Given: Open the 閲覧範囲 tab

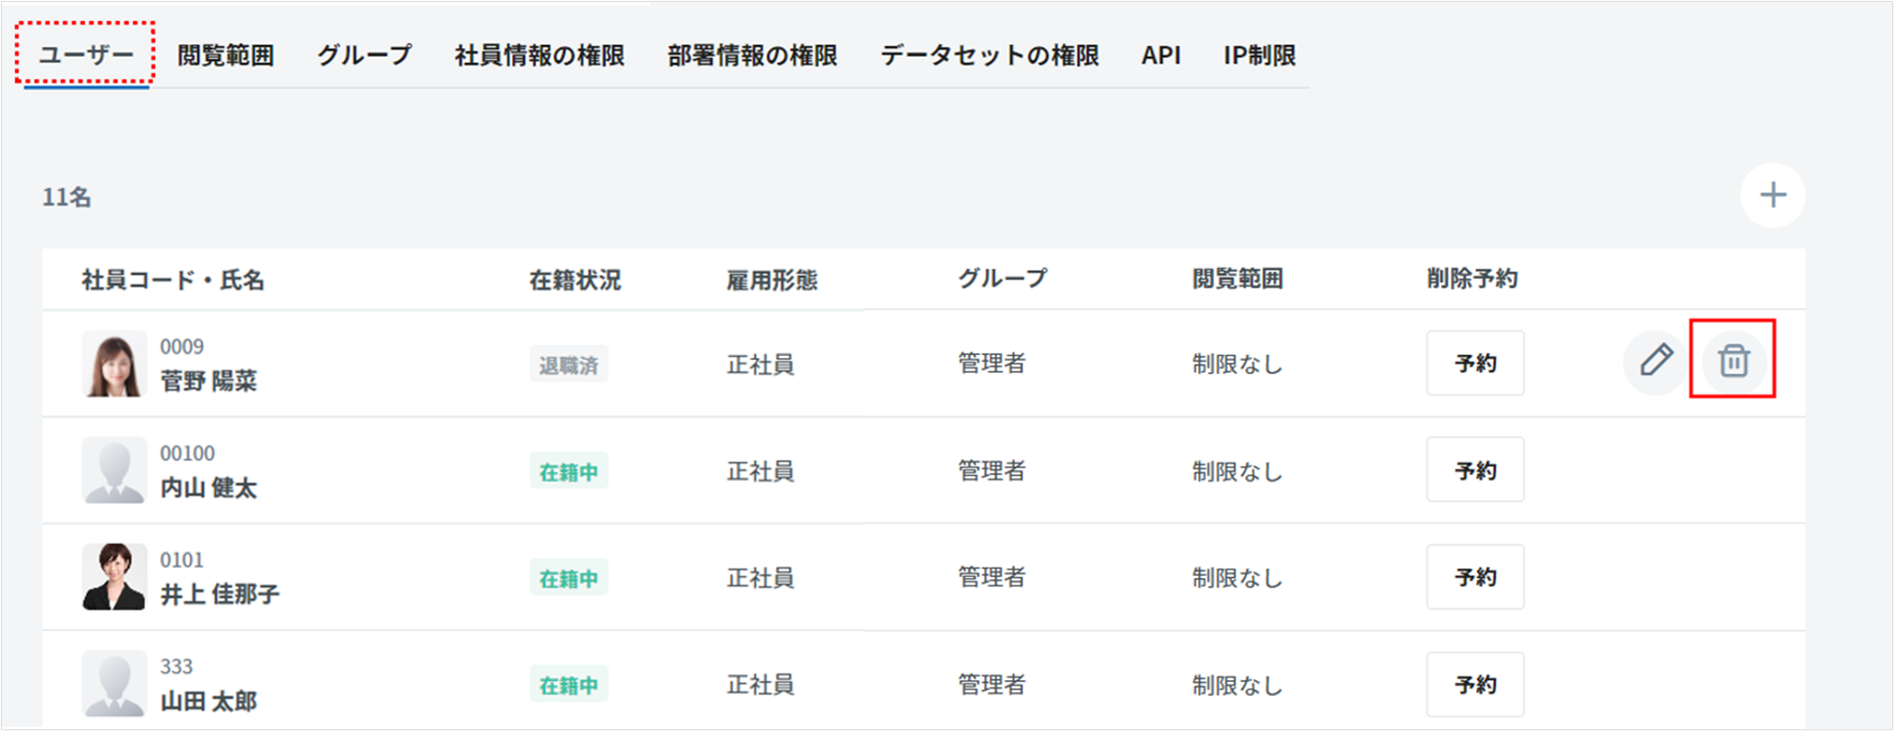Looking at the screenshot, I should [226, 56].
